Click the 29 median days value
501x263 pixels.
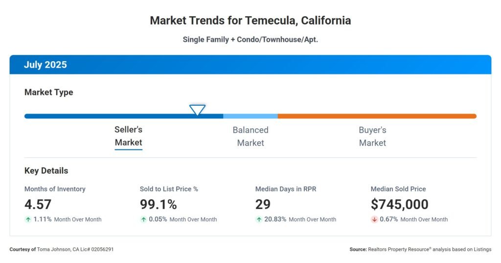coord(263,204)
